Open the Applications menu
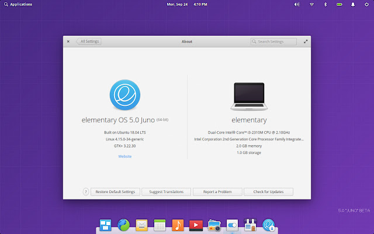The height and width of the screenshot is (234, 374). [18, 4]
